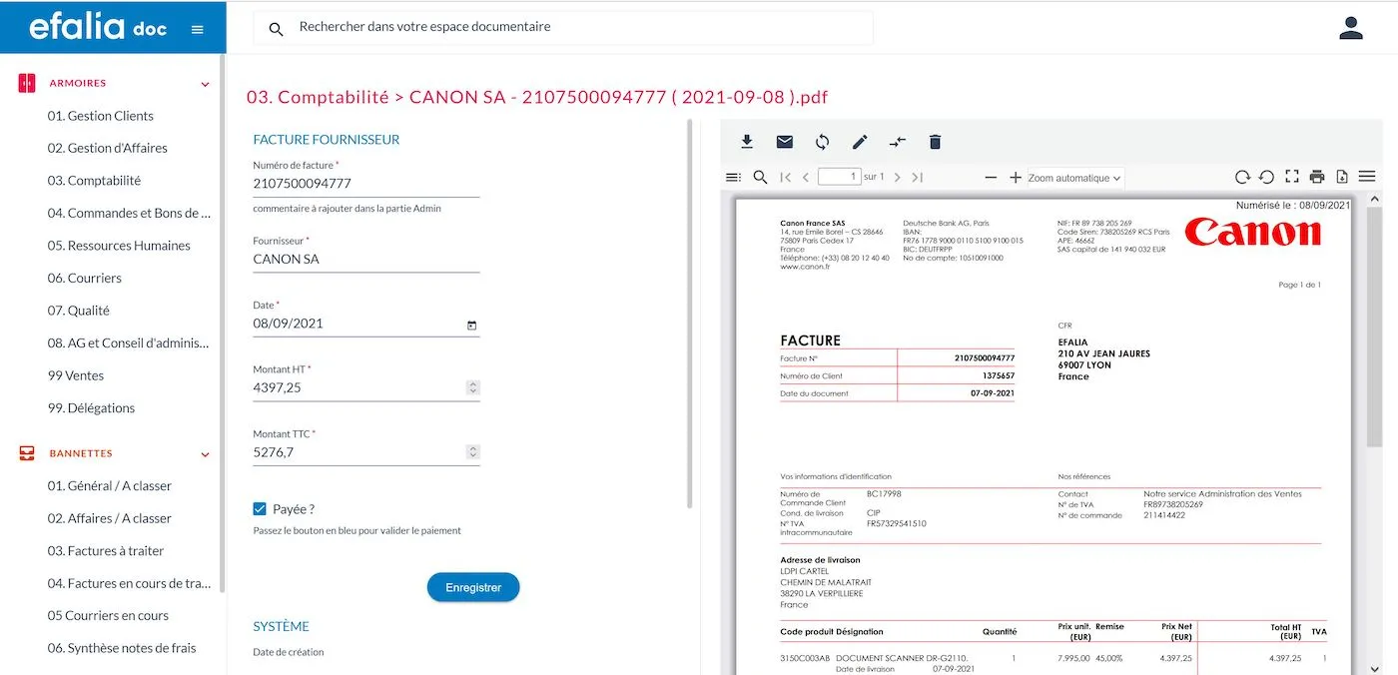
Task: Open the Date field calendar picker
Action: click(x=471, y=325)
